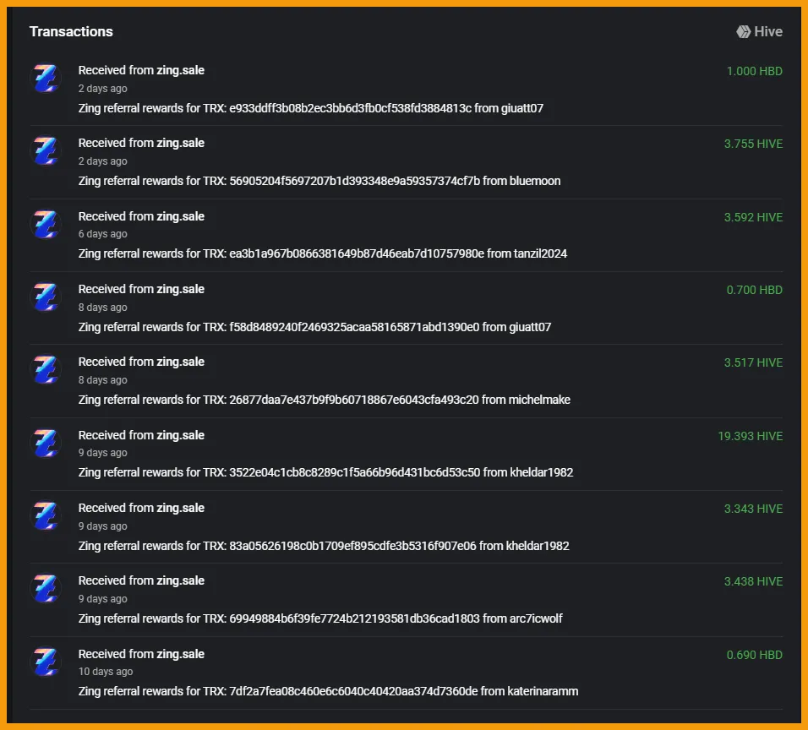The image size is (808, 730).
Task: Click '8 days ago' under the michelmake transaction
Action: pyautogui.click(x=102, y=380)
